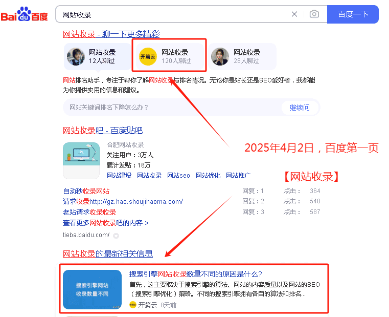
Task: Expand the arrow beside tieba.baidu.com/
Action: tap(116, 236)
